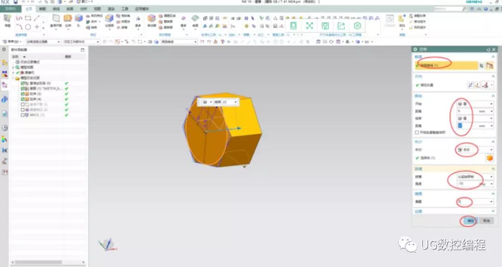This screenshot has height=267, width=502.
Task: Open the File ribbon tab
Action: click(10, 9)
